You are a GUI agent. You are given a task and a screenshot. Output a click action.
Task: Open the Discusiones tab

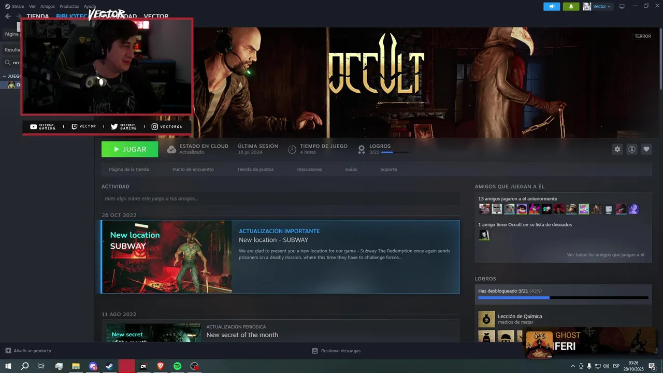click(x=310, y=169)
